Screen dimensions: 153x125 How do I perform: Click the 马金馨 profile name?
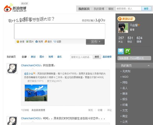134,25
